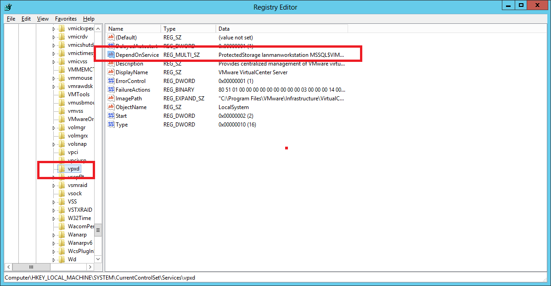The width and height of the screenshot is (551, 286).
Task: Click the LocalSystem data cell
Action: [x=234, y=107]
